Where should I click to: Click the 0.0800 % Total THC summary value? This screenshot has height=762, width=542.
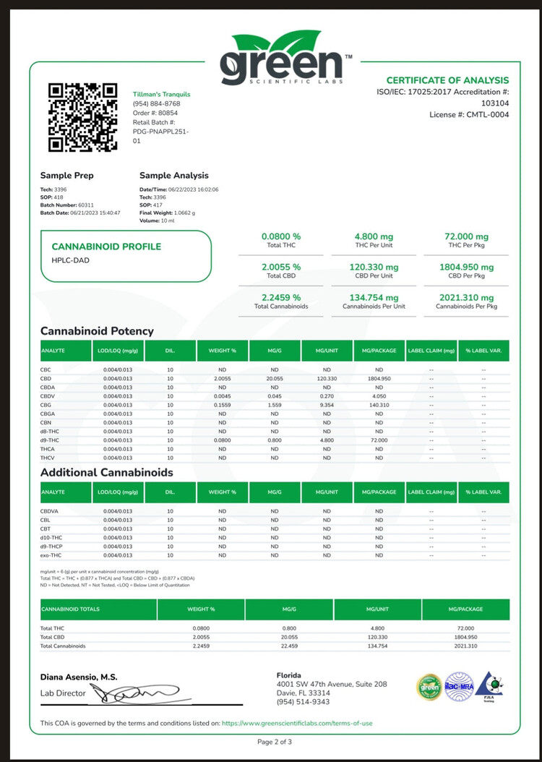280,236
